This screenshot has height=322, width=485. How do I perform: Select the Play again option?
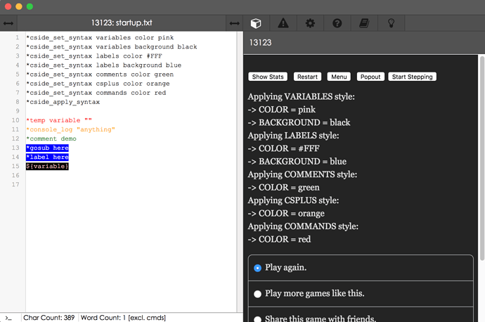(361, 268)
